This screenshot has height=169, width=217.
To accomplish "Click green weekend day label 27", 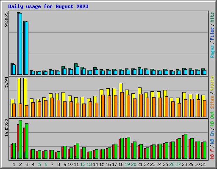I will click(x=178, y=164).
